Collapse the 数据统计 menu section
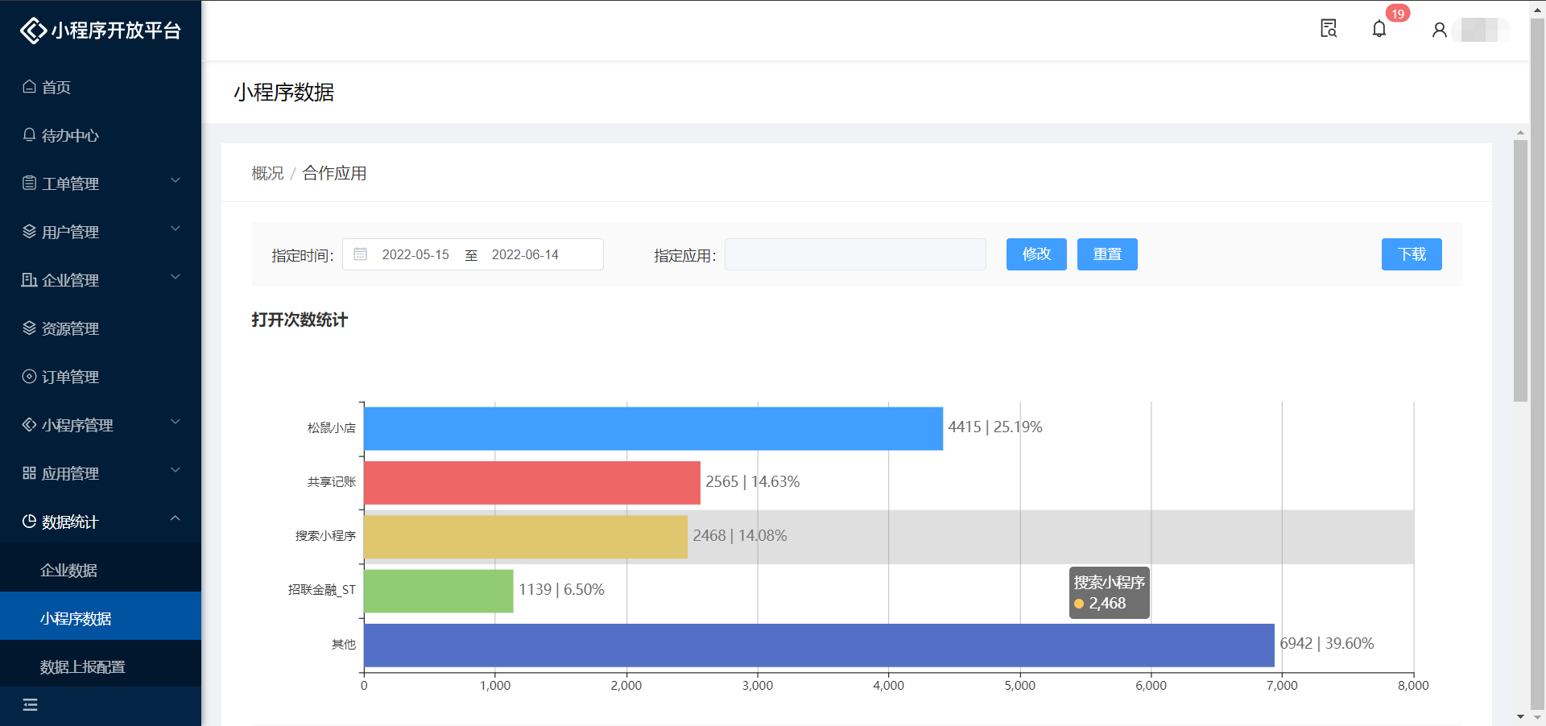The image size is (1546, 726). (101, 522)
